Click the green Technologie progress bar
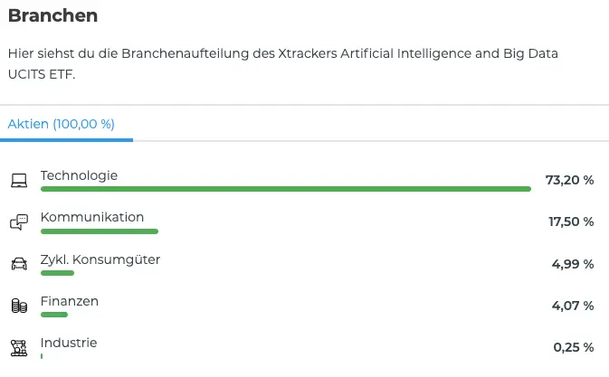 pos(285,189)
